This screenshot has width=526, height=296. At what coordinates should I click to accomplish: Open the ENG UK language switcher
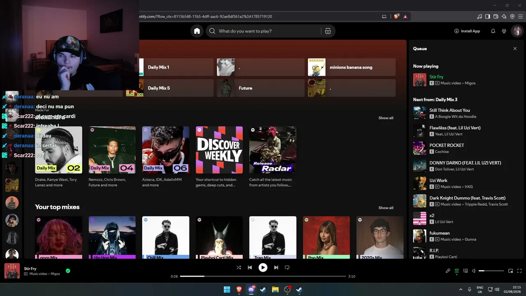point(480,289)
